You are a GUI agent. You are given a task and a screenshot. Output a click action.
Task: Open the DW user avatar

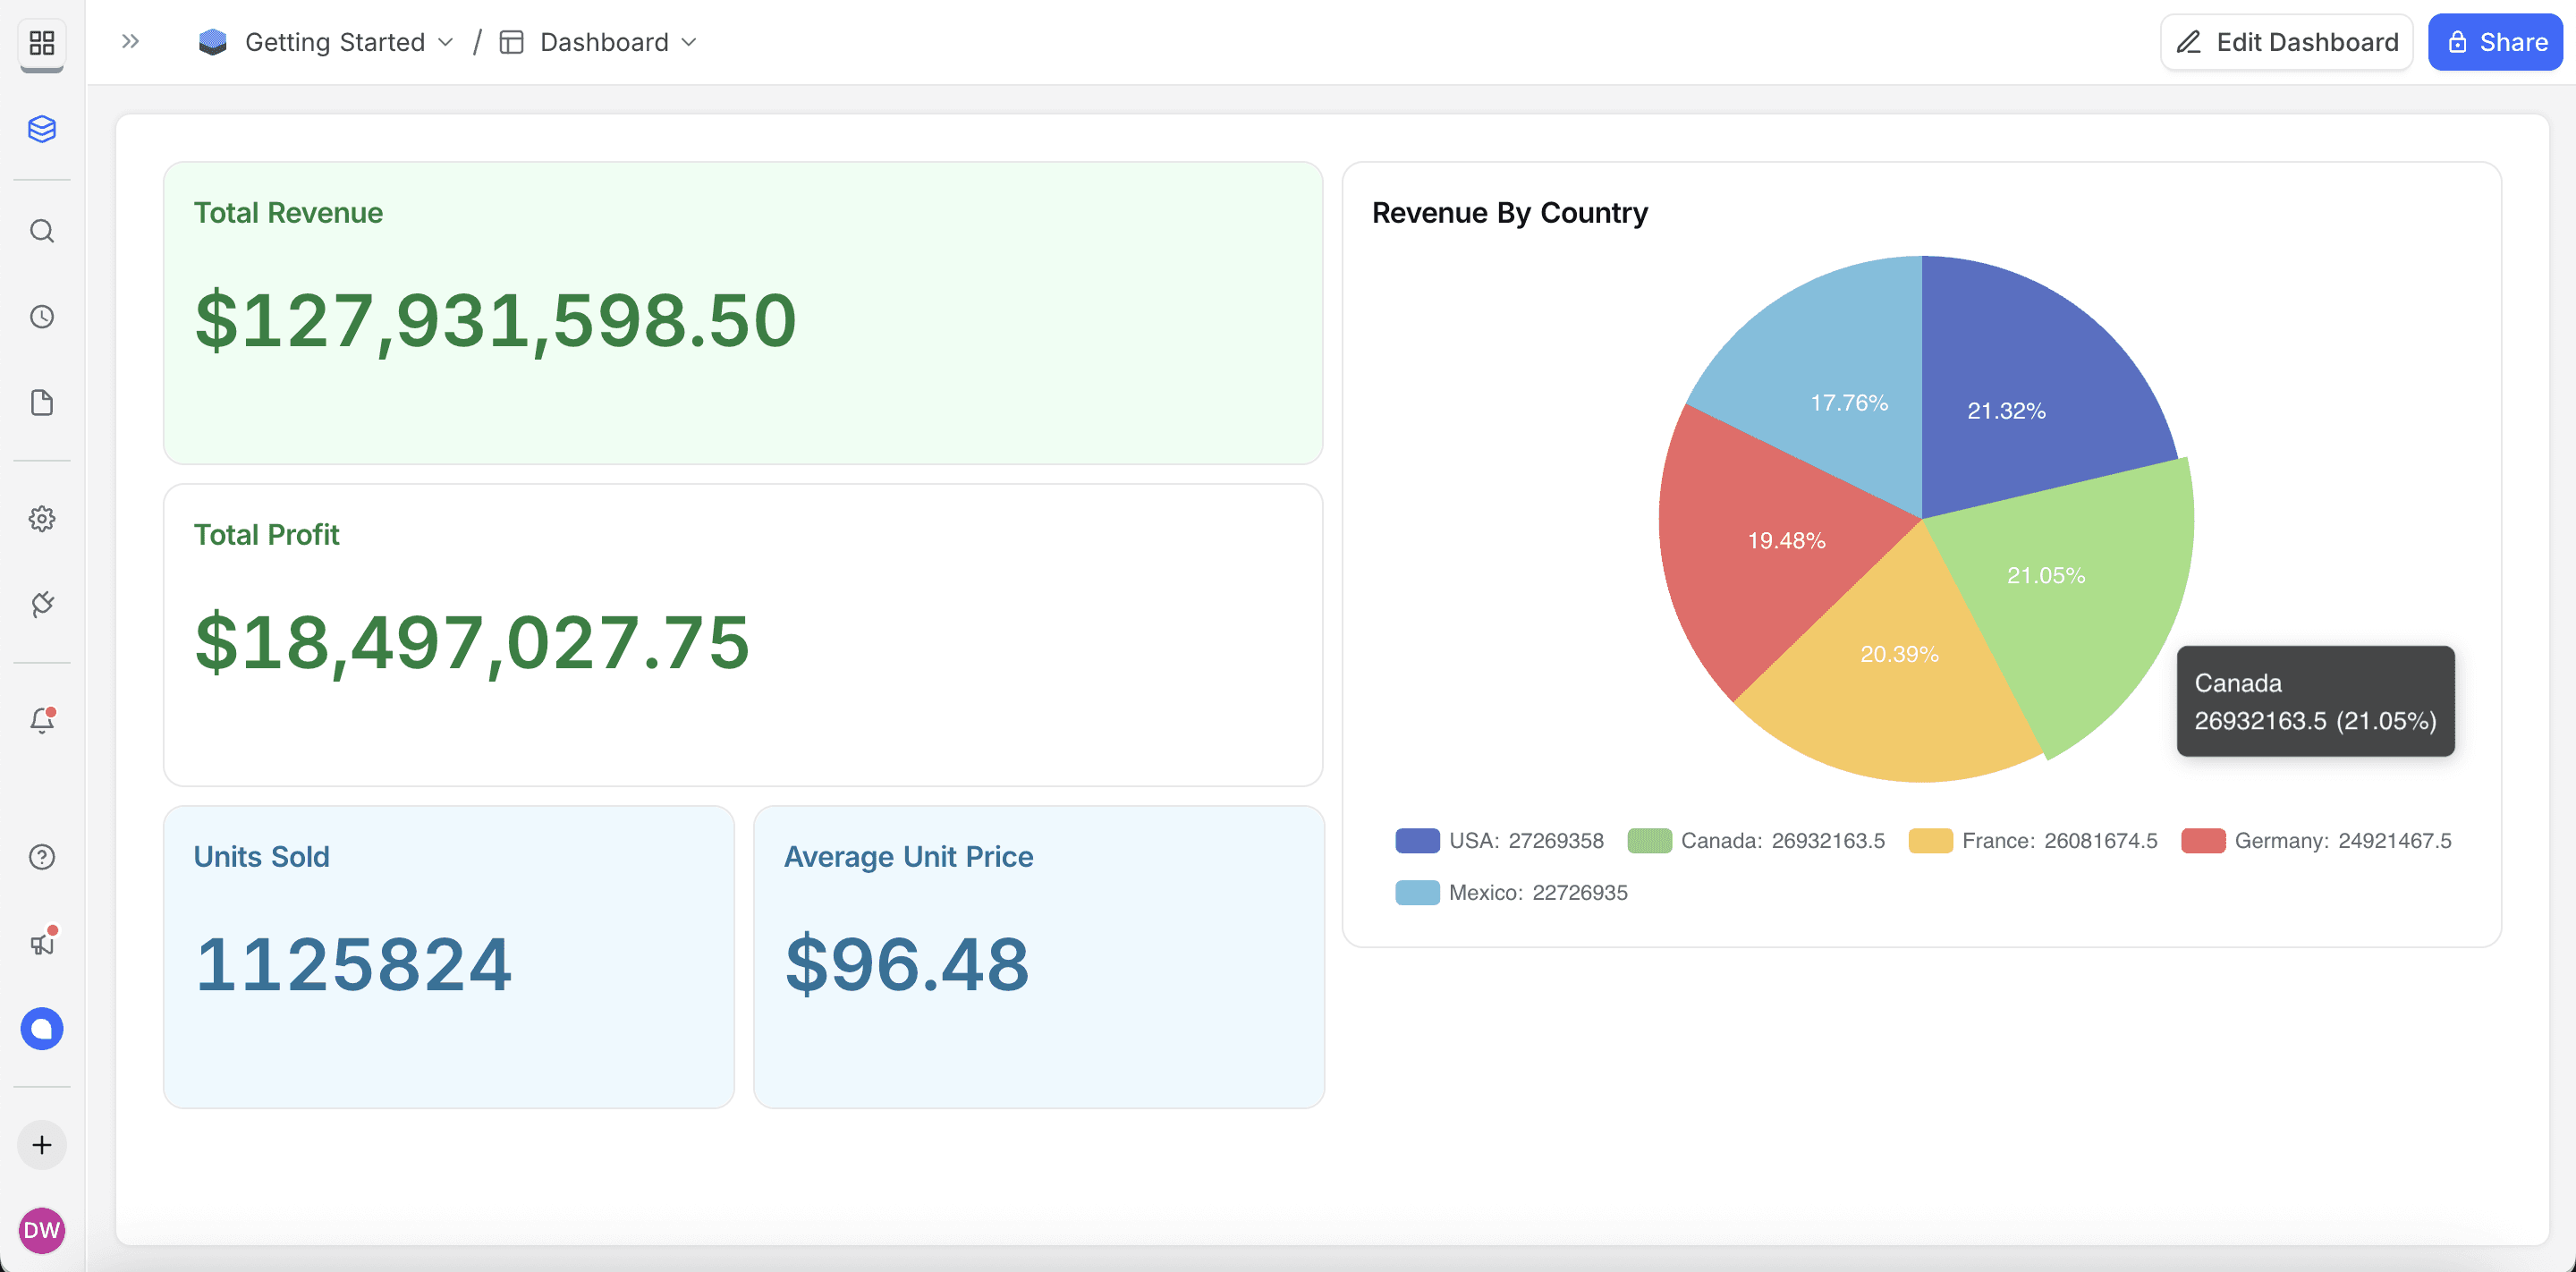click(42, 1231)
